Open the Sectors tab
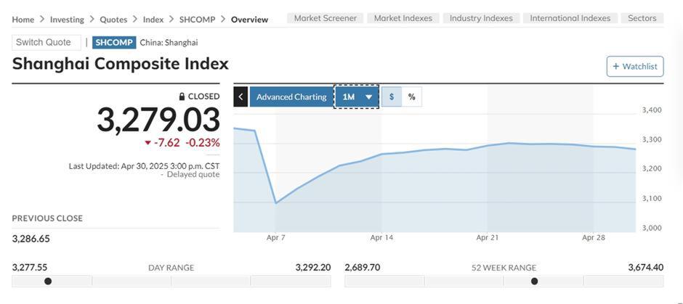Screen dimensions: 683x304 [x=642, y=18]
